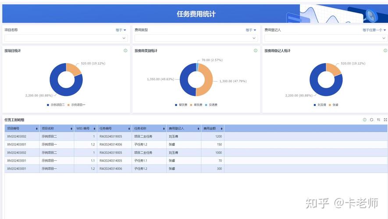The width and height of the screenshot is (388, 219).
Task: Click the 费用金额 cell showing 150
Action: (213, 145)
